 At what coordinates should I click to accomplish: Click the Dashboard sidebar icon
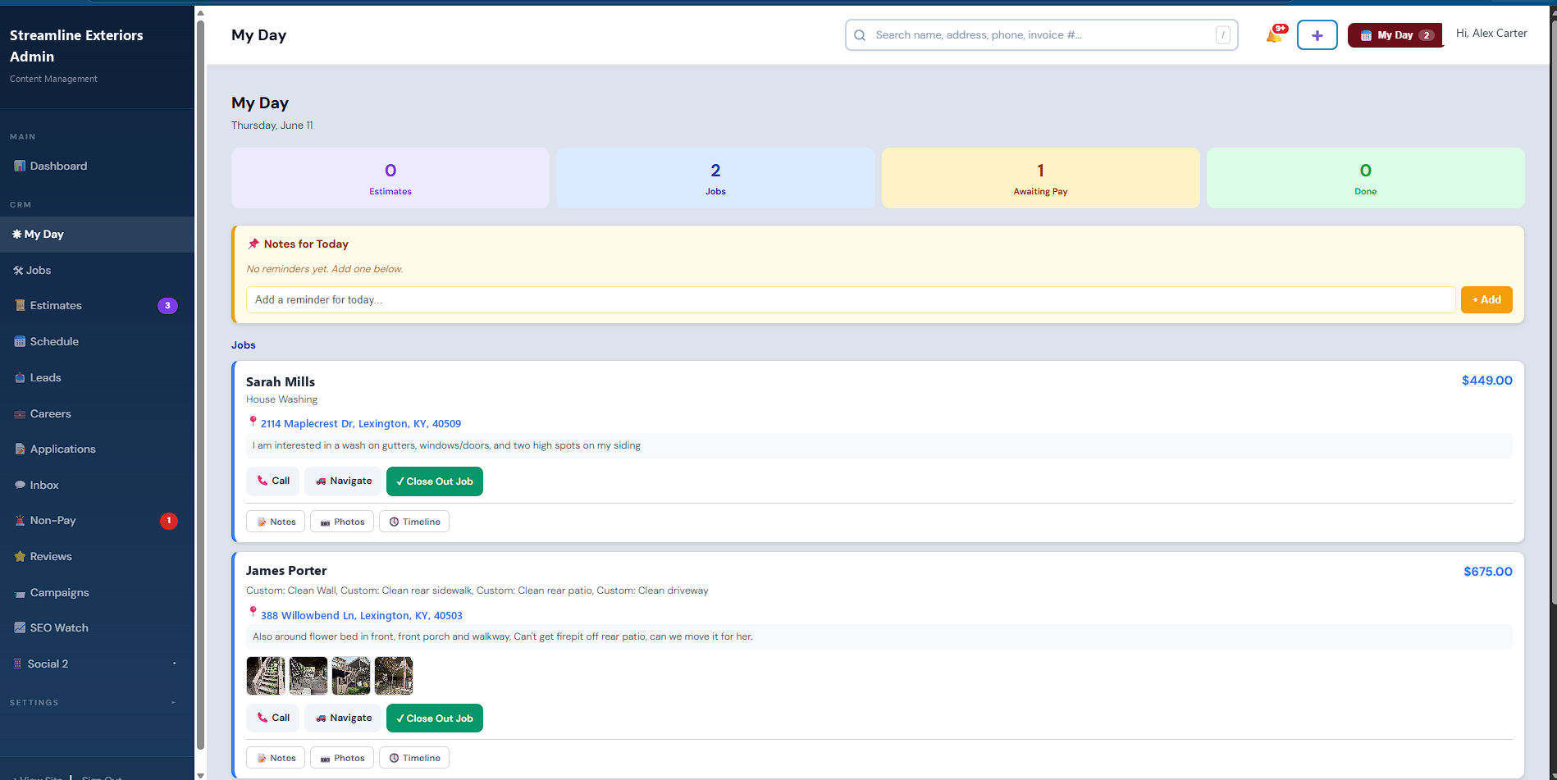point(20,166)
